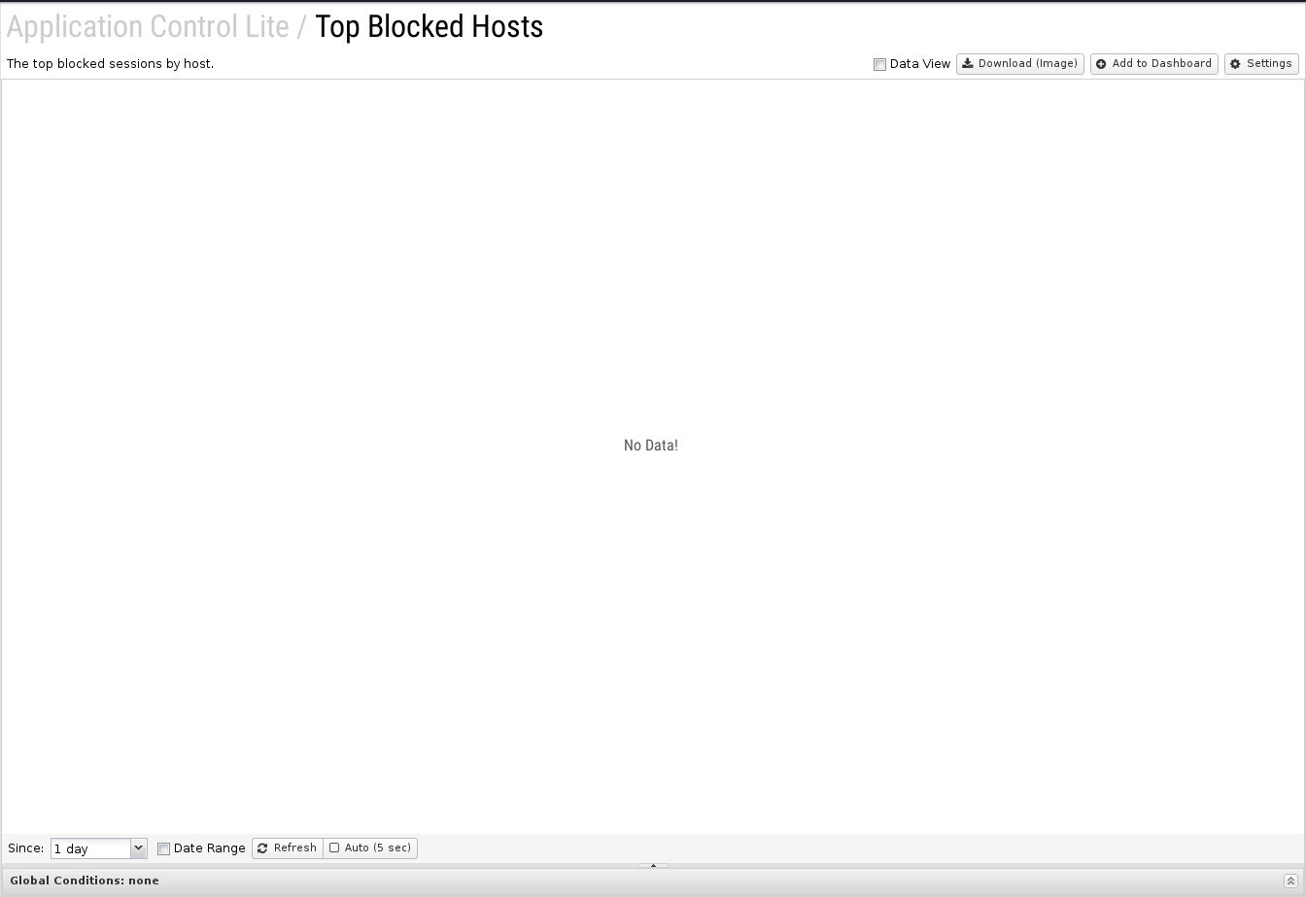The height and width of the screenshot is (897, 1306).
Task: Click the double-chevron icon in Global Conditions bar
Action: click(1290, 881)
